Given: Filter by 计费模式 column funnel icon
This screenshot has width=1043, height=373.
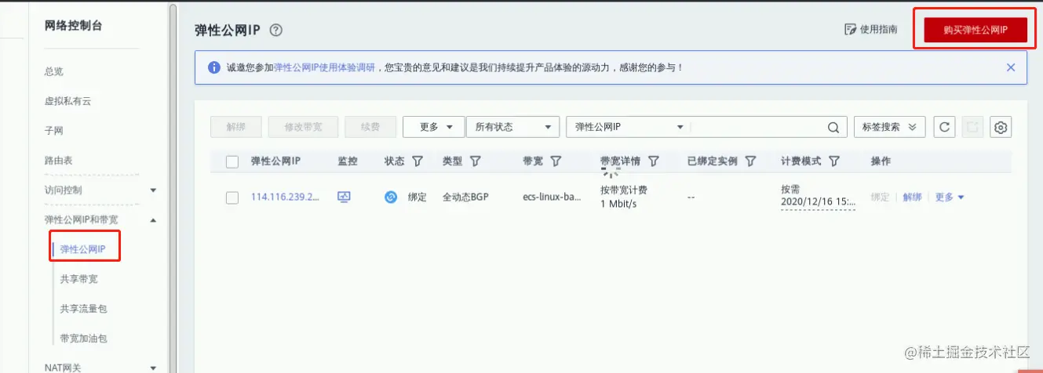Looking at the screenshot, I should [834, 161].
